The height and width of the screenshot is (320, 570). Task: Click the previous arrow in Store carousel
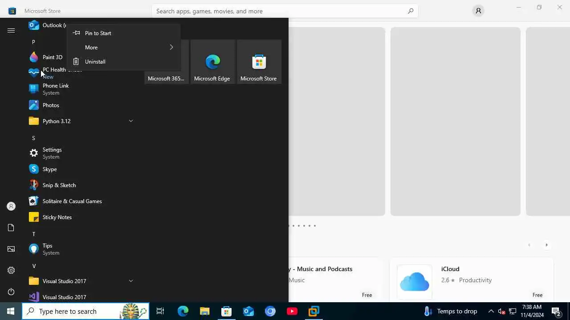point(529,245)
